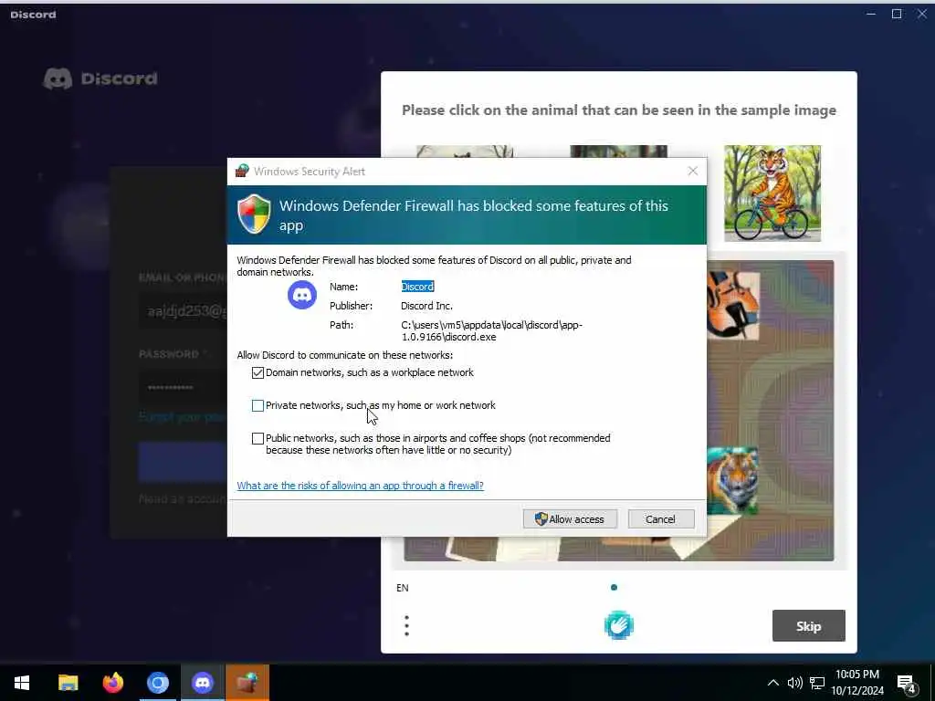Open the firewall risks help link
The width and height of the screenshot is (935, 701).
(x=360, y=486)
